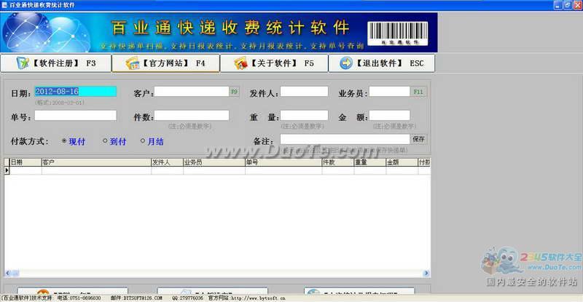Viewport: 583px width, 302px height.
Task: Click the row selector arrow in table
Action: 7,170
